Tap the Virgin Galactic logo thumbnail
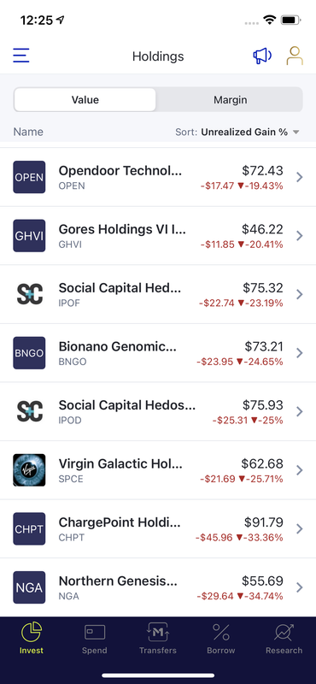 (x=29, y=470)
